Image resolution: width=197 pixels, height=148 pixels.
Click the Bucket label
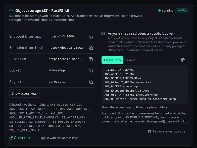(15, 70)
